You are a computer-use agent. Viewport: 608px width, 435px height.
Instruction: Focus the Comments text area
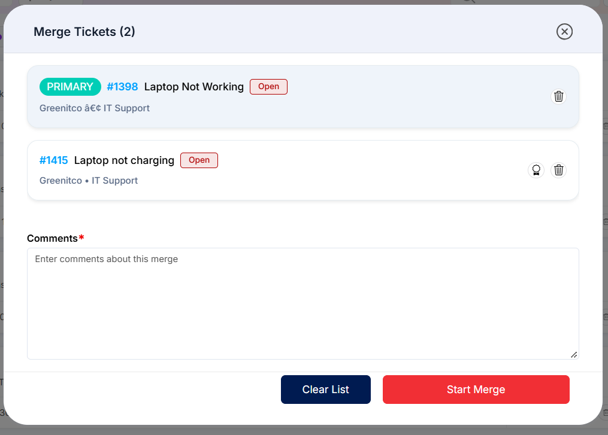tap(303, 304)
